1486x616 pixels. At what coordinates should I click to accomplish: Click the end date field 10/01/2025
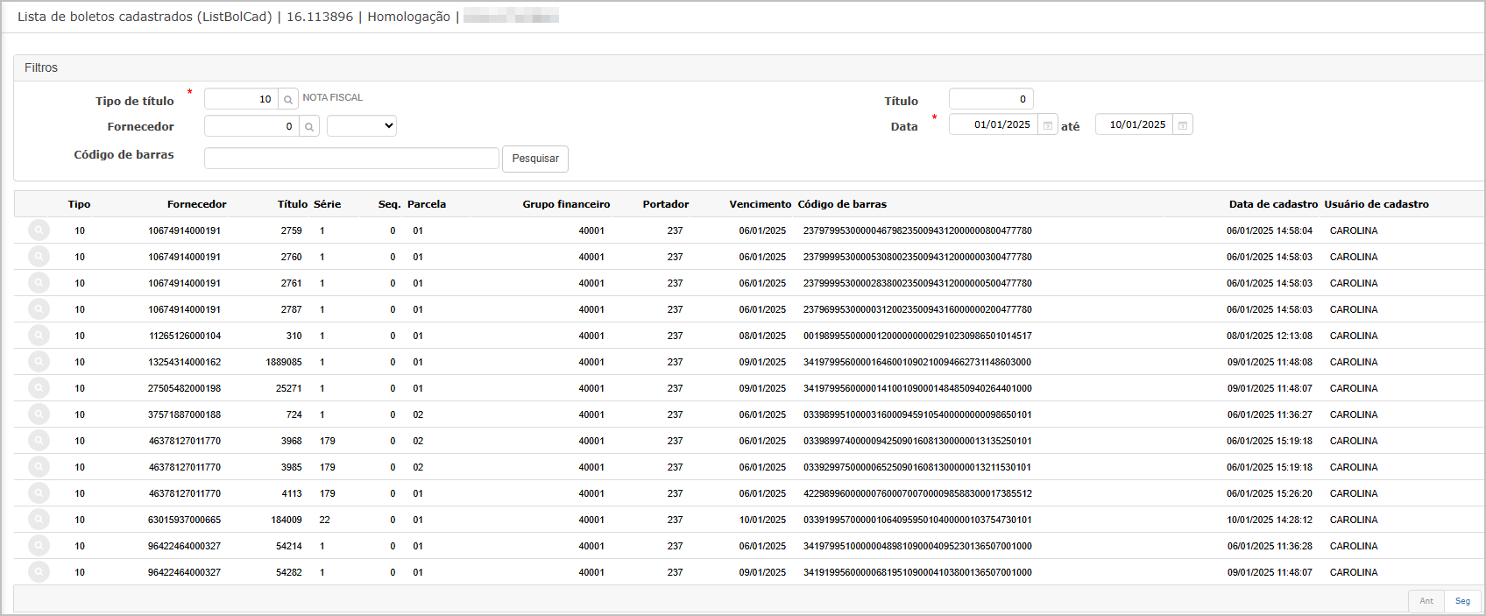(1134, 124)
